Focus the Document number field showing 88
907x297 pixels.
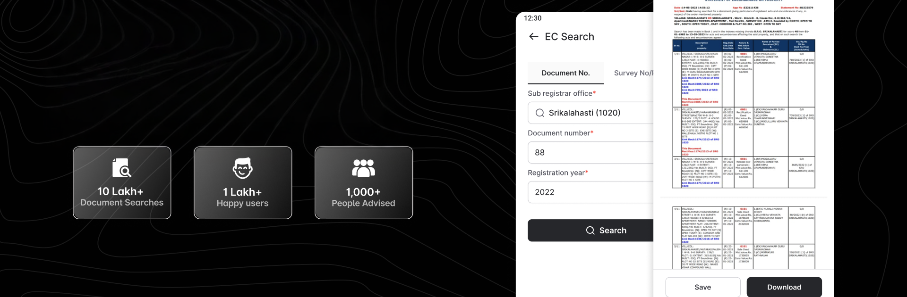590,152
